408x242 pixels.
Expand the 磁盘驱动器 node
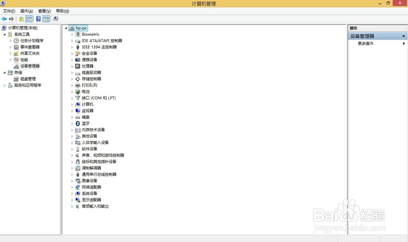(x=72, y=73)
